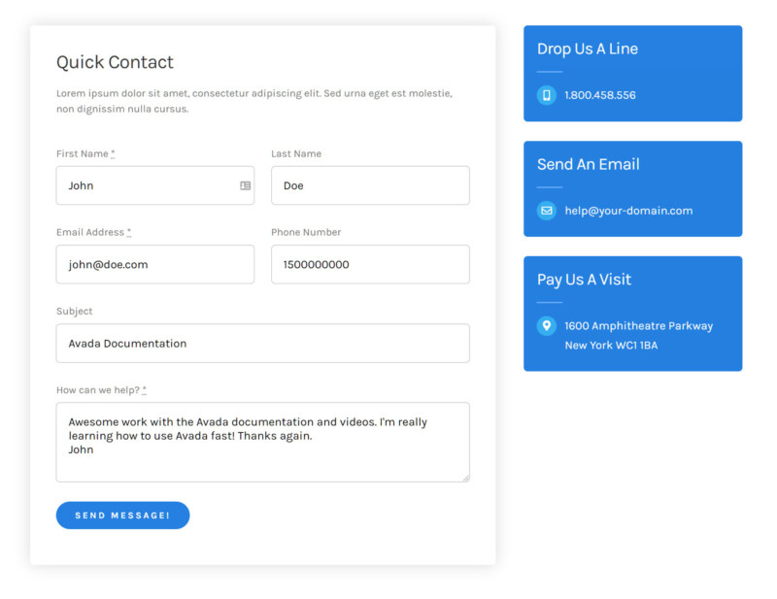Image resolution: width=777 pixels, height=599 pixels.
Task: Click the required asterisk next to First Name
Action: click(113, 151)
